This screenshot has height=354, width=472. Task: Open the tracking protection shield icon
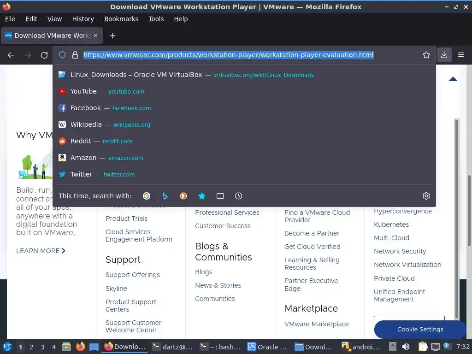62,55
